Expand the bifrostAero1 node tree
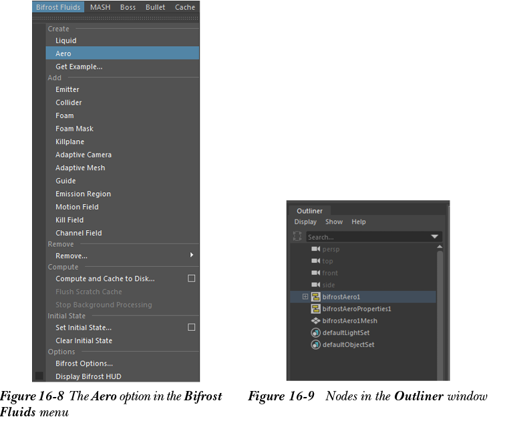Viewport: 505px width, 421px height. [x=305, y=297]
